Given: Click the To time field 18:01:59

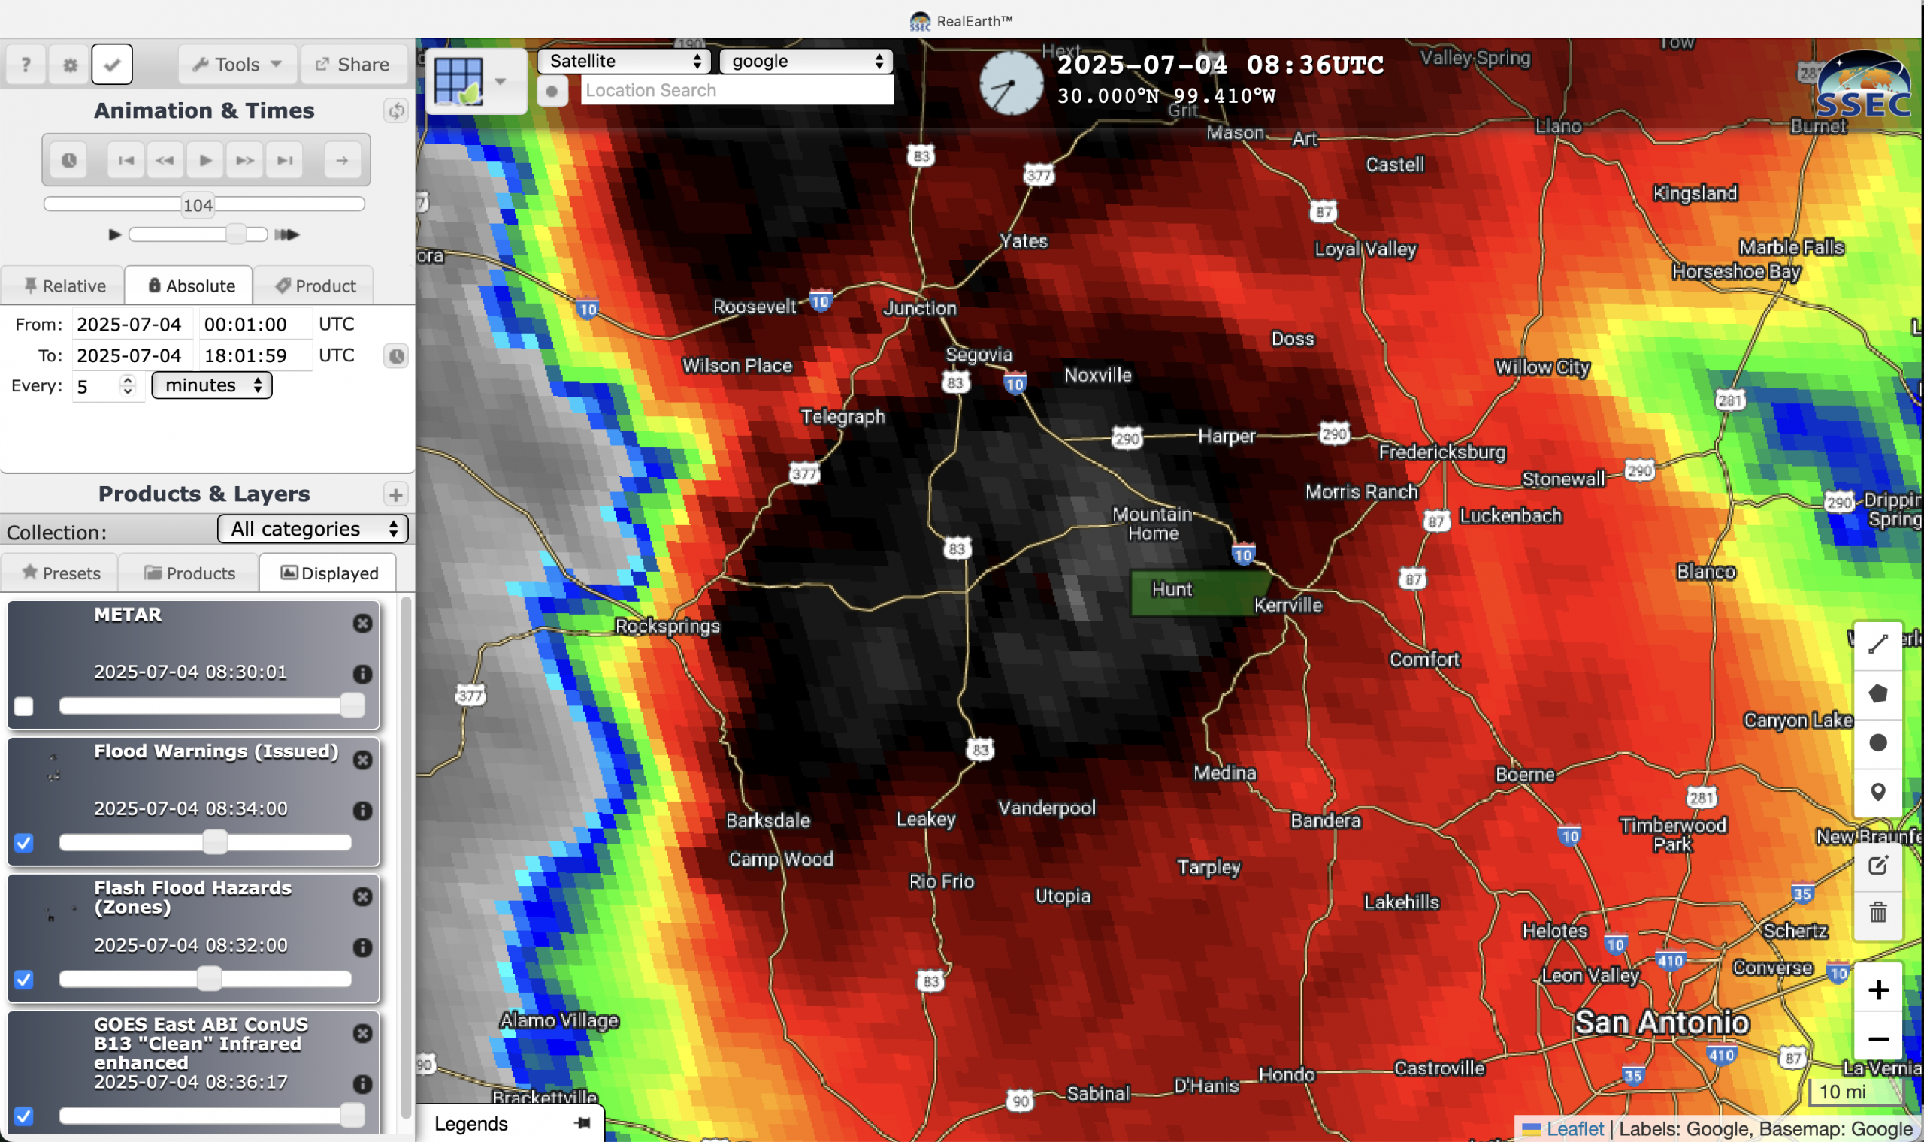Looking at the screenshot, I should pyautogui.click(x=256, y=355).
